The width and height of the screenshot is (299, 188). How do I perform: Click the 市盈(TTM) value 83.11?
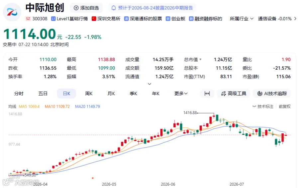[x=226, y=77]
